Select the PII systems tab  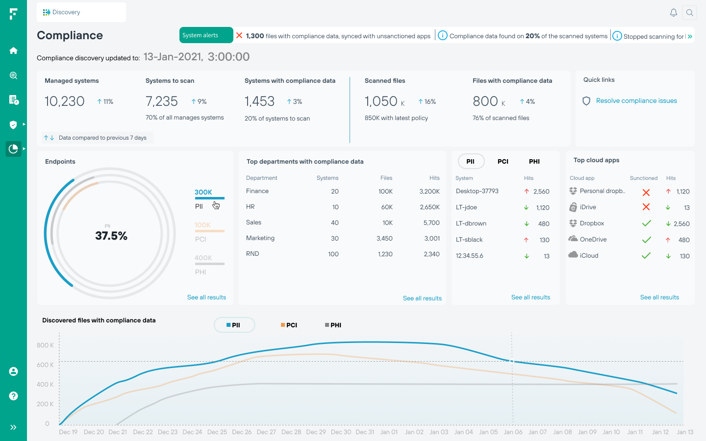pyautogui.click(x=471, y=161)
